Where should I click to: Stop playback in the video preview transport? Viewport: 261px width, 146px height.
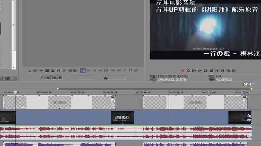click(x=211, y=71)
